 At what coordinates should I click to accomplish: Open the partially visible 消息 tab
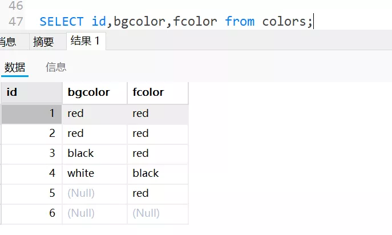coord(7,41)
